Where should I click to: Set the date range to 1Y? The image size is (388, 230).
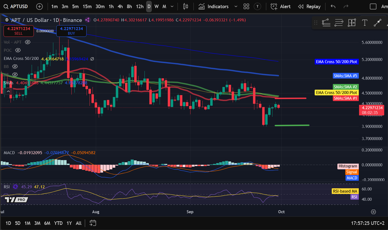69,223
